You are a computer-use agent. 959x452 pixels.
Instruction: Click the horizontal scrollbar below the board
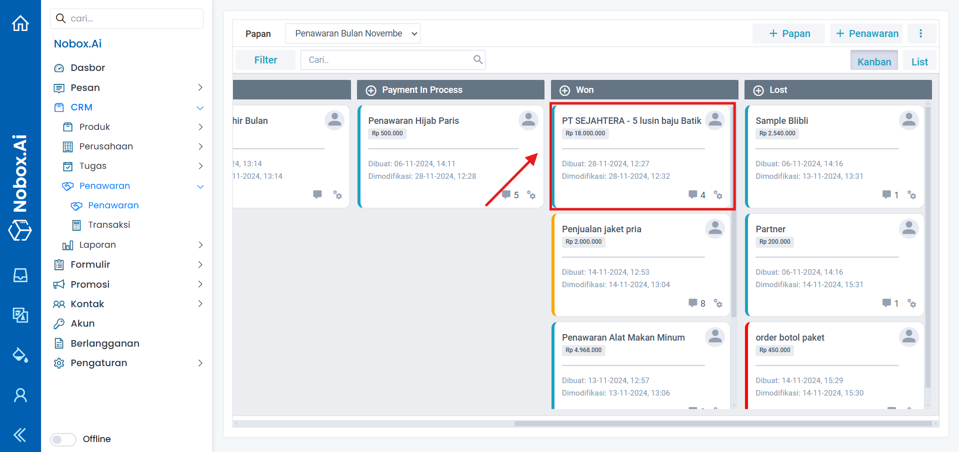click(x=722, y=424)
